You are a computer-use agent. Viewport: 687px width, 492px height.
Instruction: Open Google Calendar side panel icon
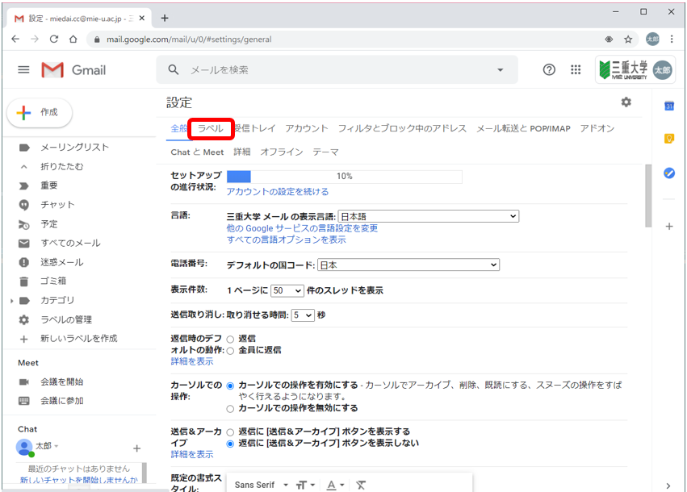pos(669,106)
